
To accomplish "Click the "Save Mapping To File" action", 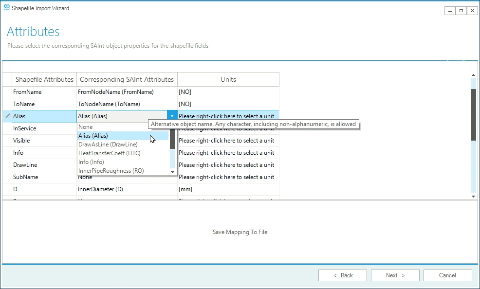I will [x=240, y=232].
